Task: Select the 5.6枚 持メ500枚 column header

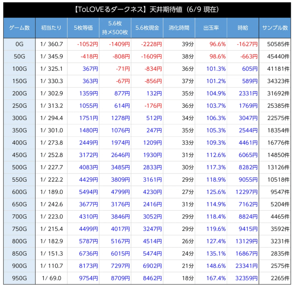Action: 115,28
